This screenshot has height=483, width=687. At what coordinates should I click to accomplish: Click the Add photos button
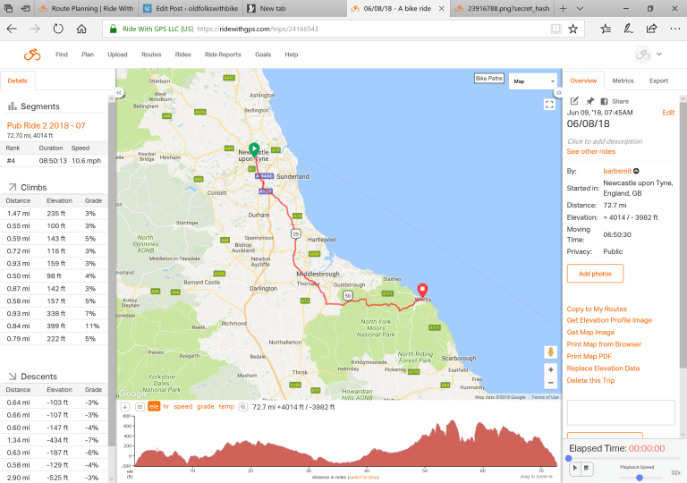coord(595,274)
